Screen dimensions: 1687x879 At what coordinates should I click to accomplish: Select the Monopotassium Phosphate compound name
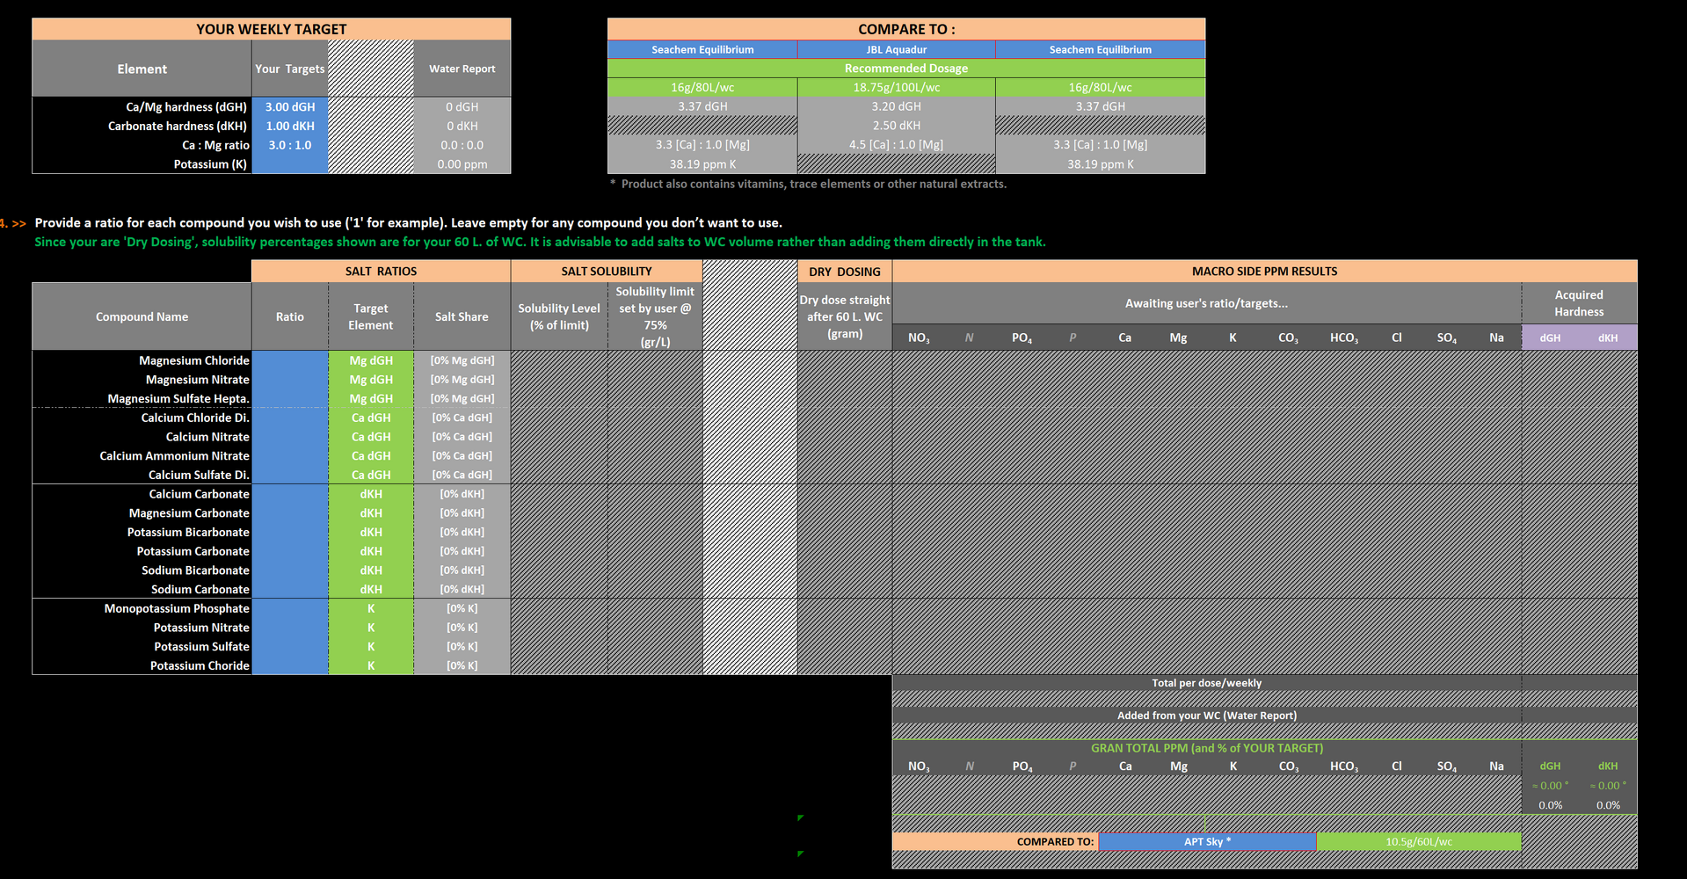177,608
